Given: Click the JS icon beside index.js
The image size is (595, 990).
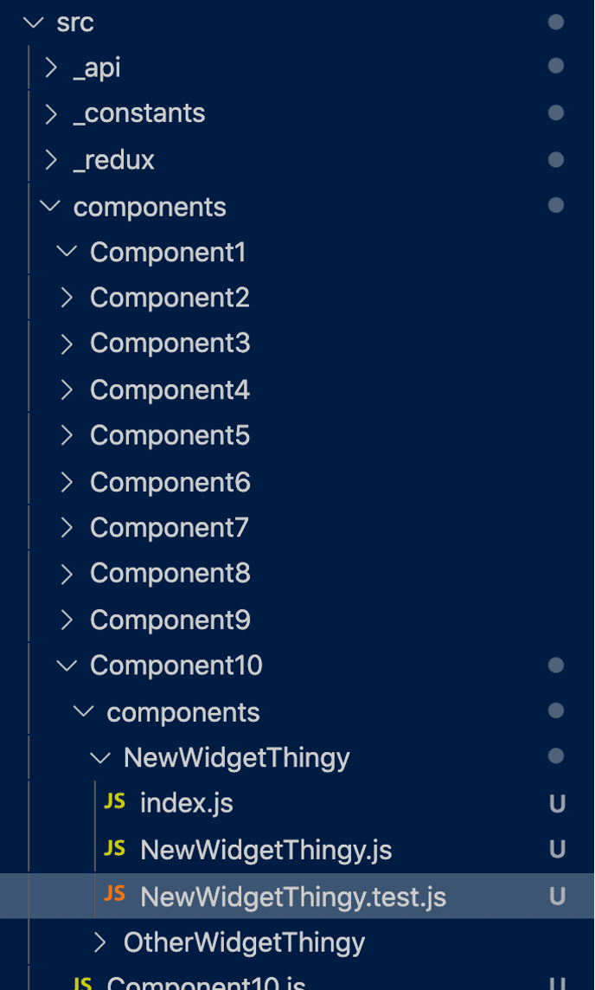Looking at the screenshot, I should click(114, 802).
